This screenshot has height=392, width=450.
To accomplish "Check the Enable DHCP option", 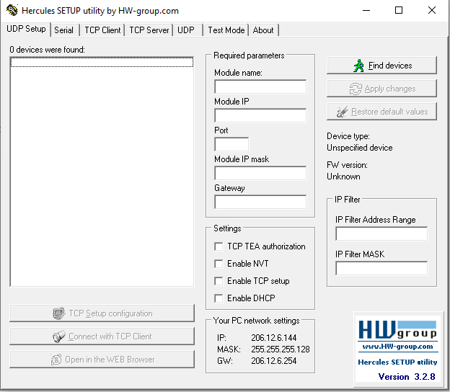I will click(x=219, y=298).
